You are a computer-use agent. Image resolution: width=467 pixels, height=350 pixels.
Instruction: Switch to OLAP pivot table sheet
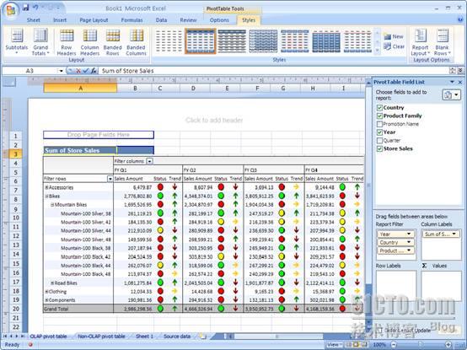48,337
